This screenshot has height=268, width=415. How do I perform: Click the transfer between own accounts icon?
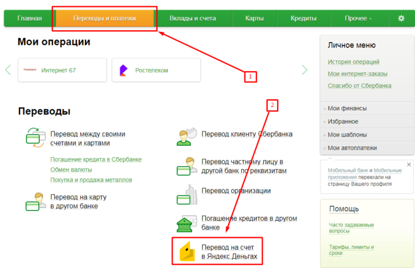click(34, 137)
